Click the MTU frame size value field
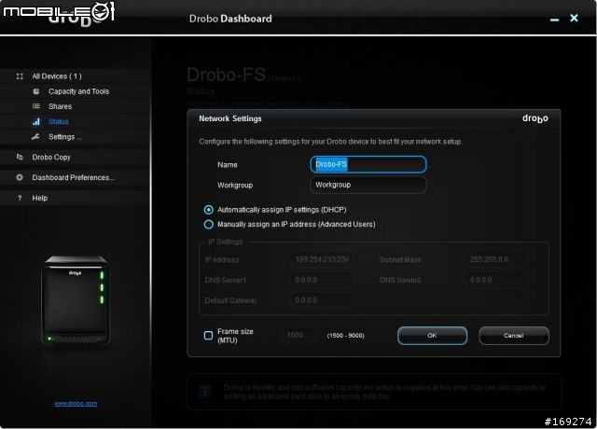The height and width of the screenshot is (429, 597). [298, 336]
